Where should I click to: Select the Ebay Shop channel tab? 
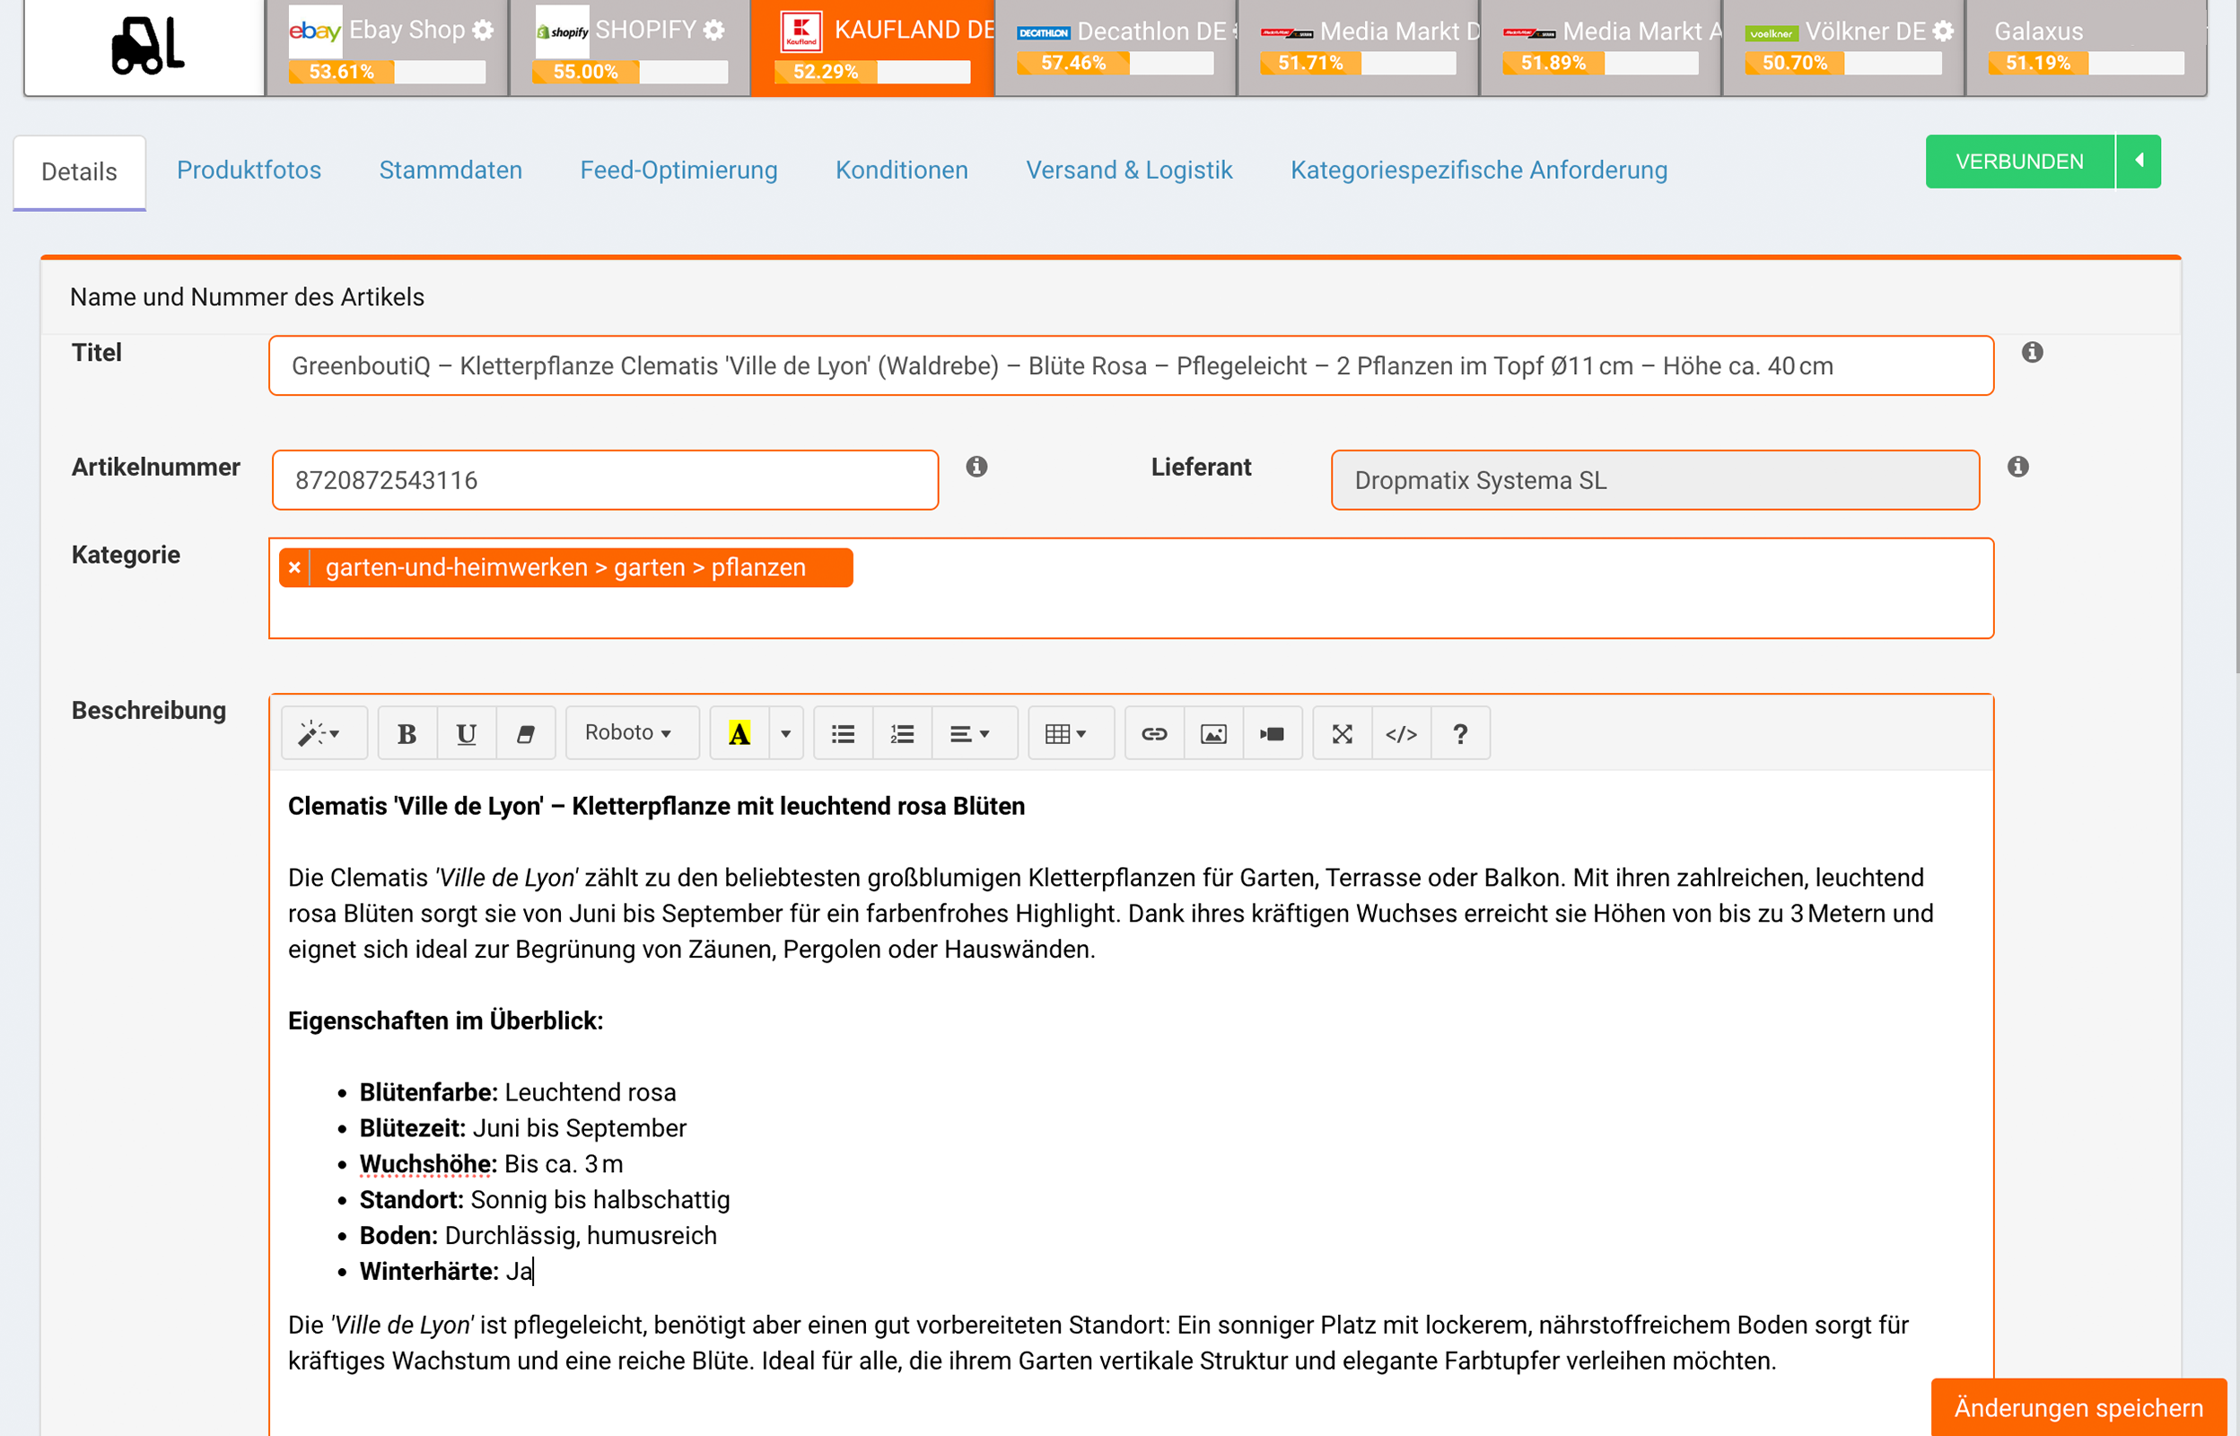pos(387,47)
